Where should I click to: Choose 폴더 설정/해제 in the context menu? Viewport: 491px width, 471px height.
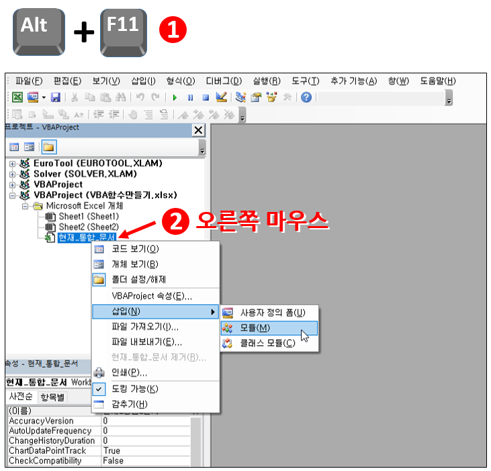point(156,280)
